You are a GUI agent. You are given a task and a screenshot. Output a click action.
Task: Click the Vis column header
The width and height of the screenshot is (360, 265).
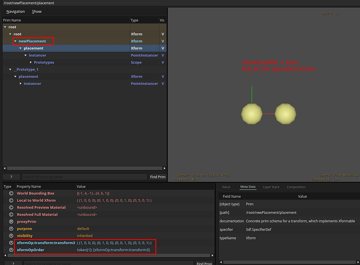pos(163,20)
